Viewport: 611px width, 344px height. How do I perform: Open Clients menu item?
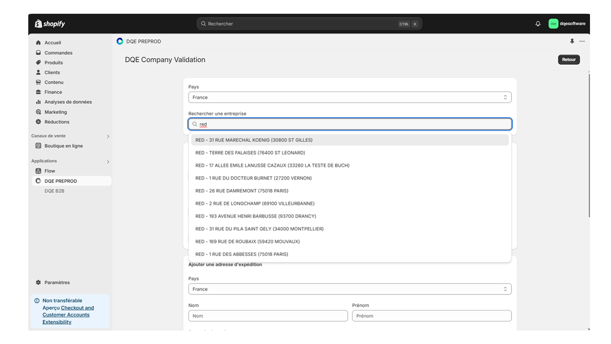coord(52,73)
